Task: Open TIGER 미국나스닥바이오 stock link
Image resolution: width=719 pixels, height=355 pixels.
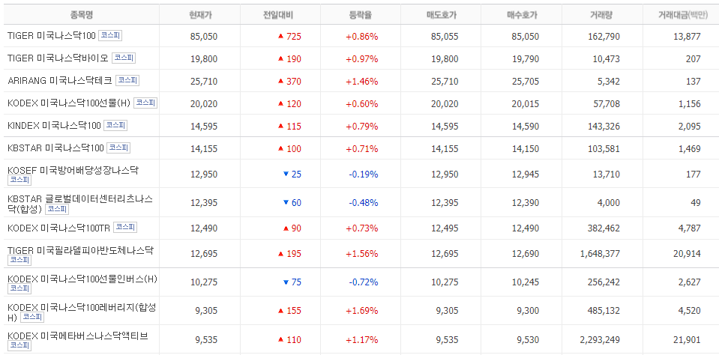Action: click(58, 58)
